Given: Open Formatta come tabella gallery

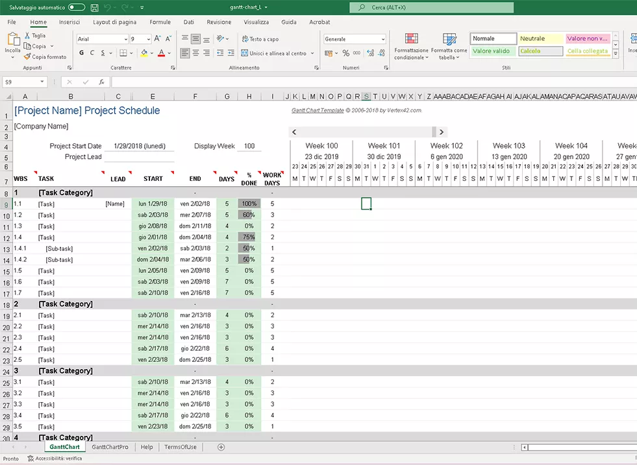Looking at the screenshot, I should [x=449, y=46].
